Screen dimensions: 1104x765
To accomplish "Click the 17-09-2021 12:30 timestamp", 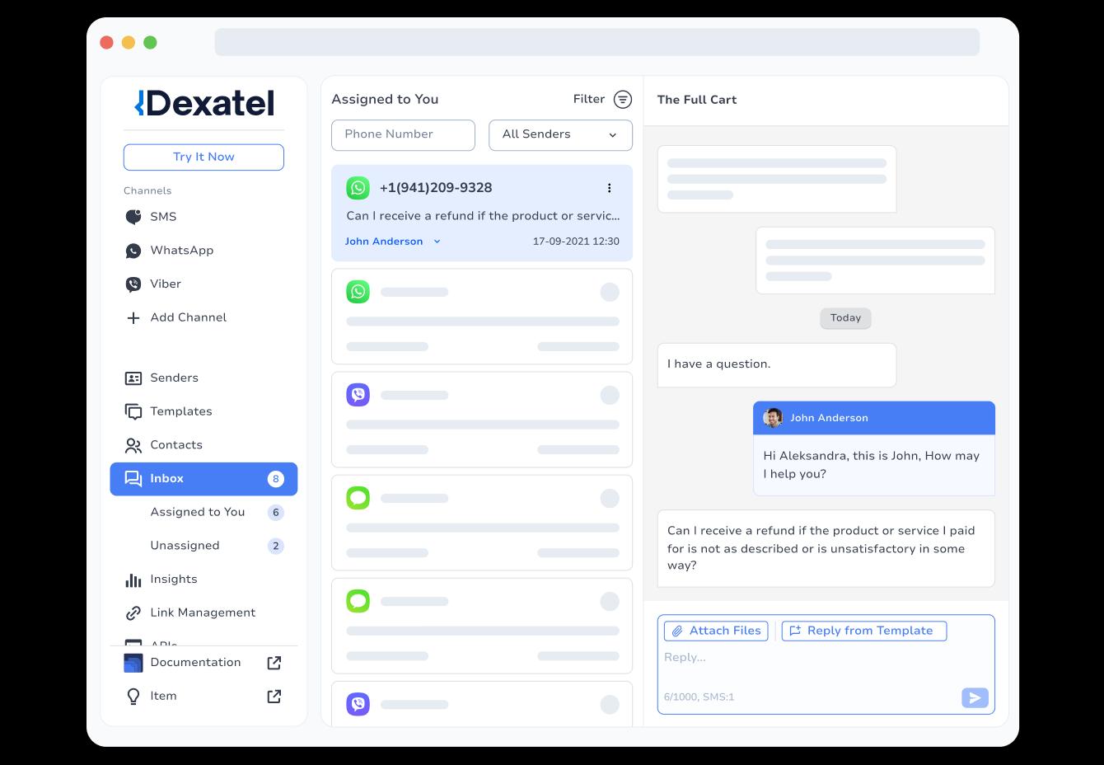I will pos(576,242).
